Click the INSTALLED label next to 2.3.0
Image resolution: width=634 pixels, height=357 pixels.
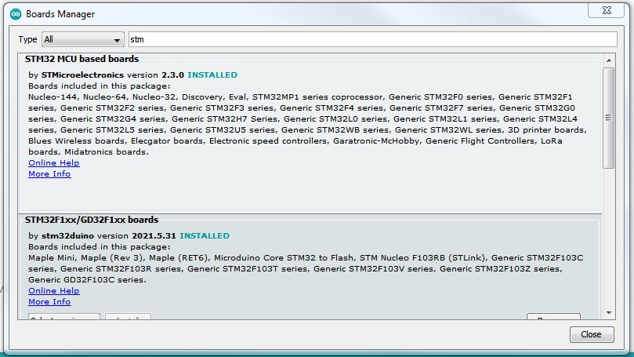[x=212, y=75]
